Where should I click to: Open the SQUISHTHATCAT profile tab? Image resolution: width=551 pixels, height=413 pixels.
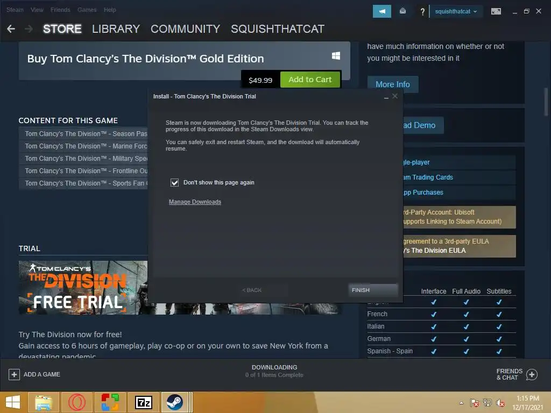pyautogui.click(x=278, y=29)
